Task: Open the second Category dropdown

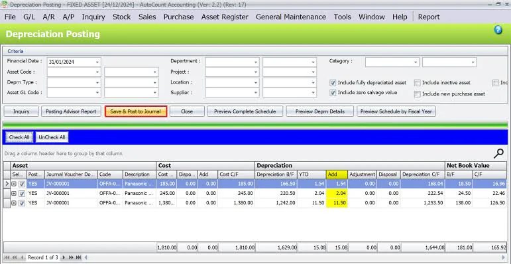Action: [x=473, y=62]
